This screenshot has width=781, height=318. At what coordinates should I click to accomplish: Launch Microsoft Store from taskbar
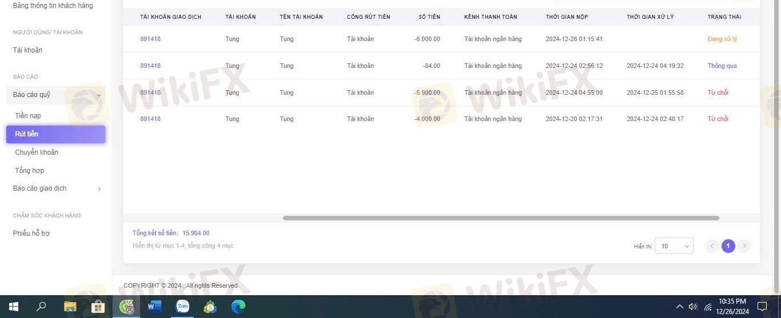98,307
